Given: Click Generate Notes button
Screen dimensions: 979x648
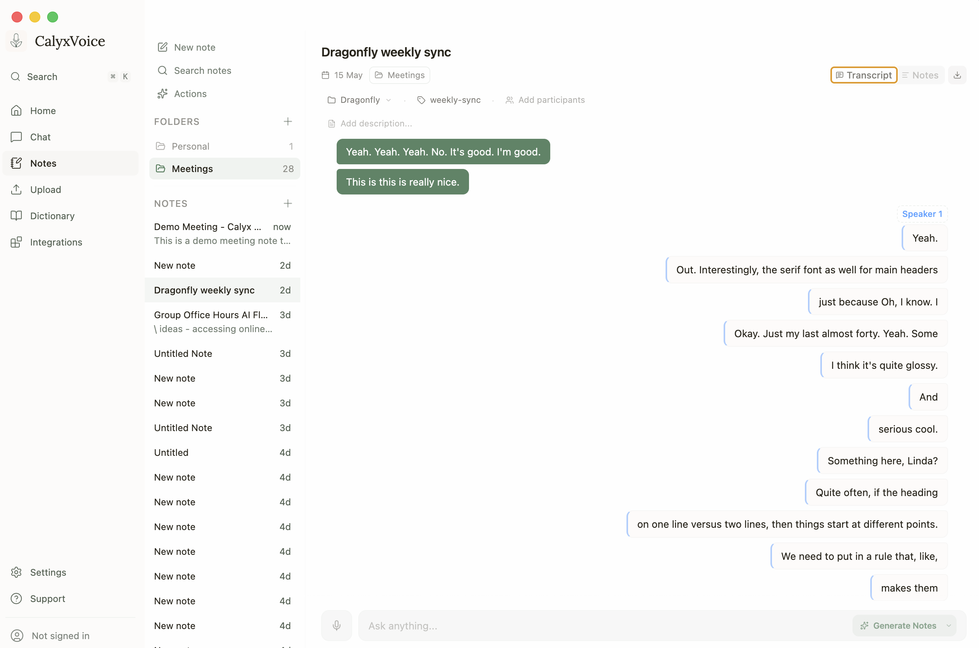Looking at the screenshot, I should (x=899, y=626).
